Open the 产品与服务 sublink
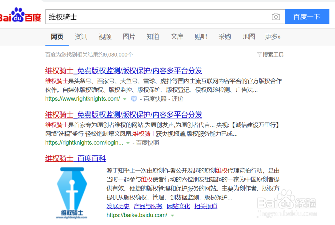Viewport: 335px width, 225px height. point(148,206)
